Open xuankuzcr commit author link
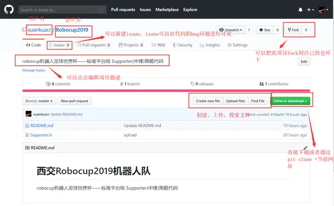 pyautogui.click(x=41, y=114)
